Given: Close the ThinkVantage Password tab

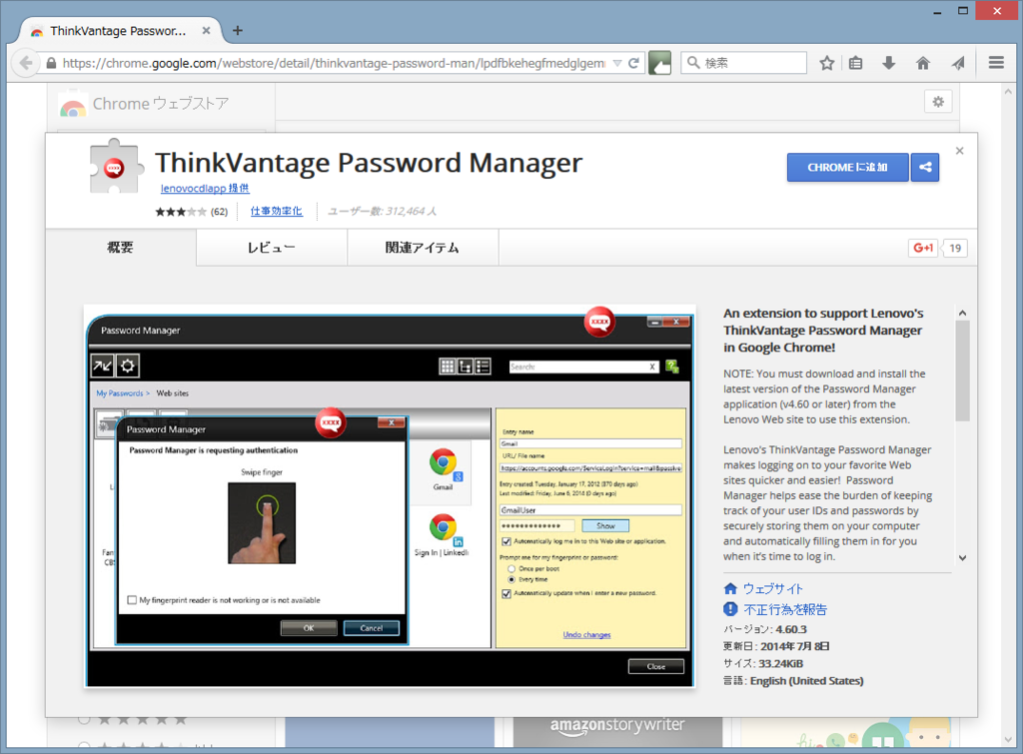Looking at the screenshot, I should pos(206,31).
